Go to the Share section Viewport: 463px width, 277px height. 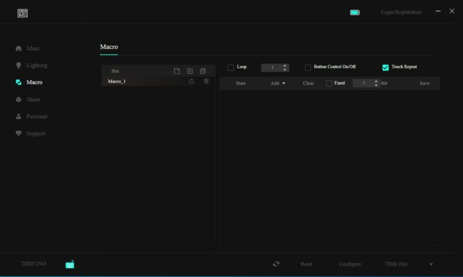(33, 99)
